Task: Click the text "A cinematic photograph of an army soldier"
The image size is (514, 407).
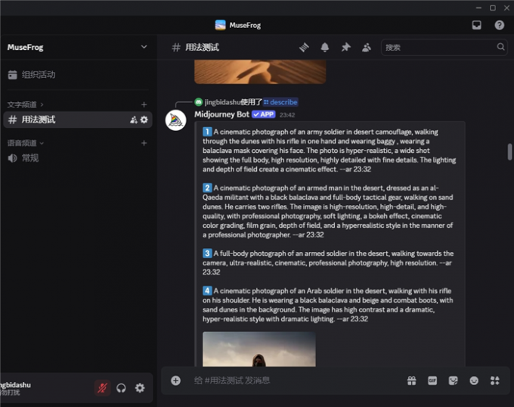Action: click(x=279, y=132)
